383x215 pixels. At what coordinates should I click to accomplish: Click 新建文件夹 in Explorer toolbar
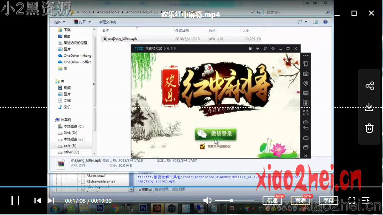pos(108,22)
